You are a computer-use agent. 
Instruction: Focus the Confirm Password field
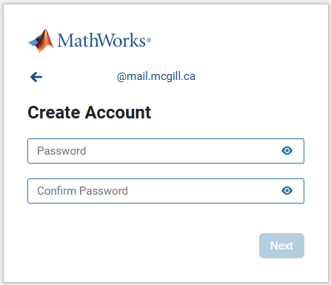click(166, 191)
